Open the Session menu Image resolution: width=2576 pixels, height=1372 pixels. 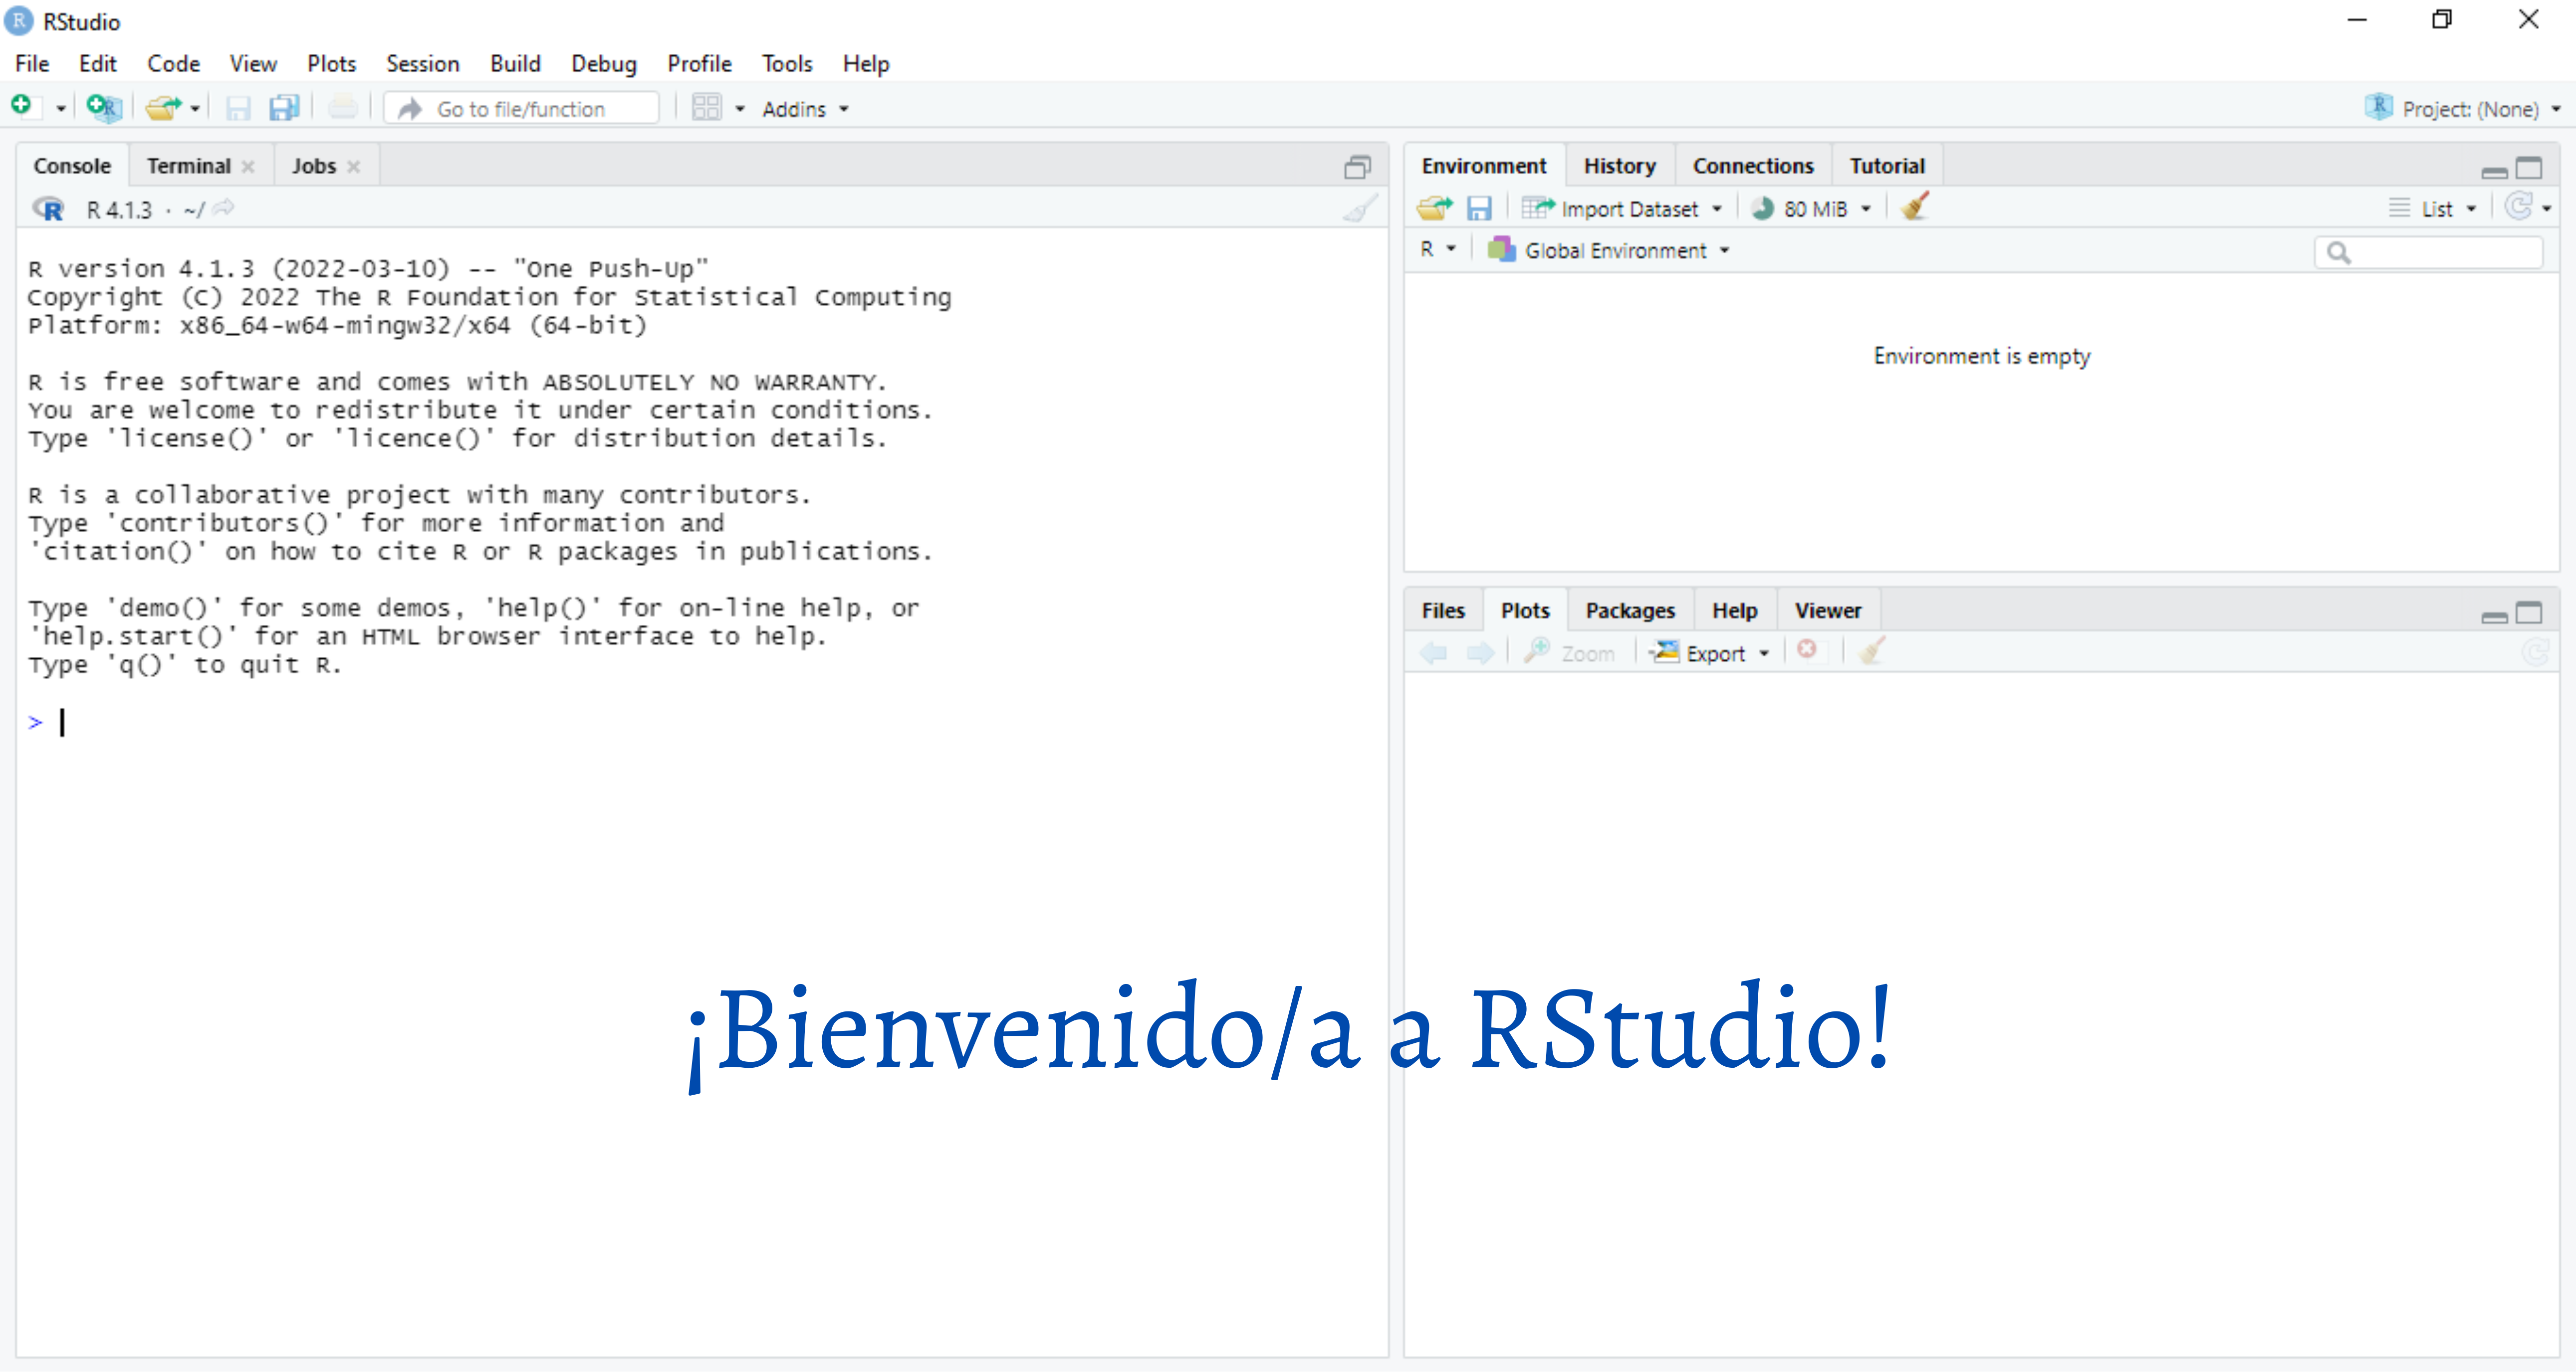click(422, 64)
